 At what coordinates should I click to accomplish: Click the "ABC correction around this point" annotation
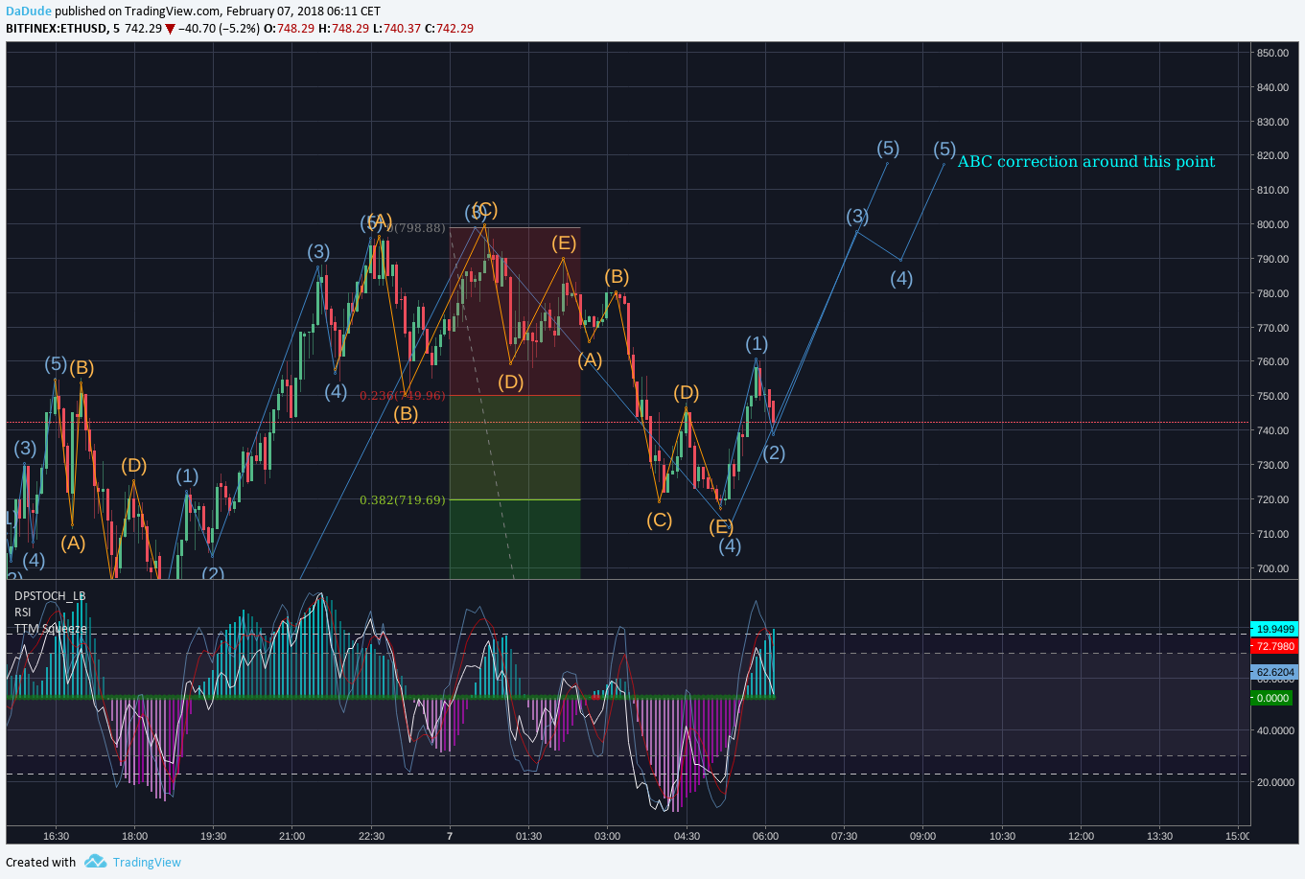(x=1086, y=161)
